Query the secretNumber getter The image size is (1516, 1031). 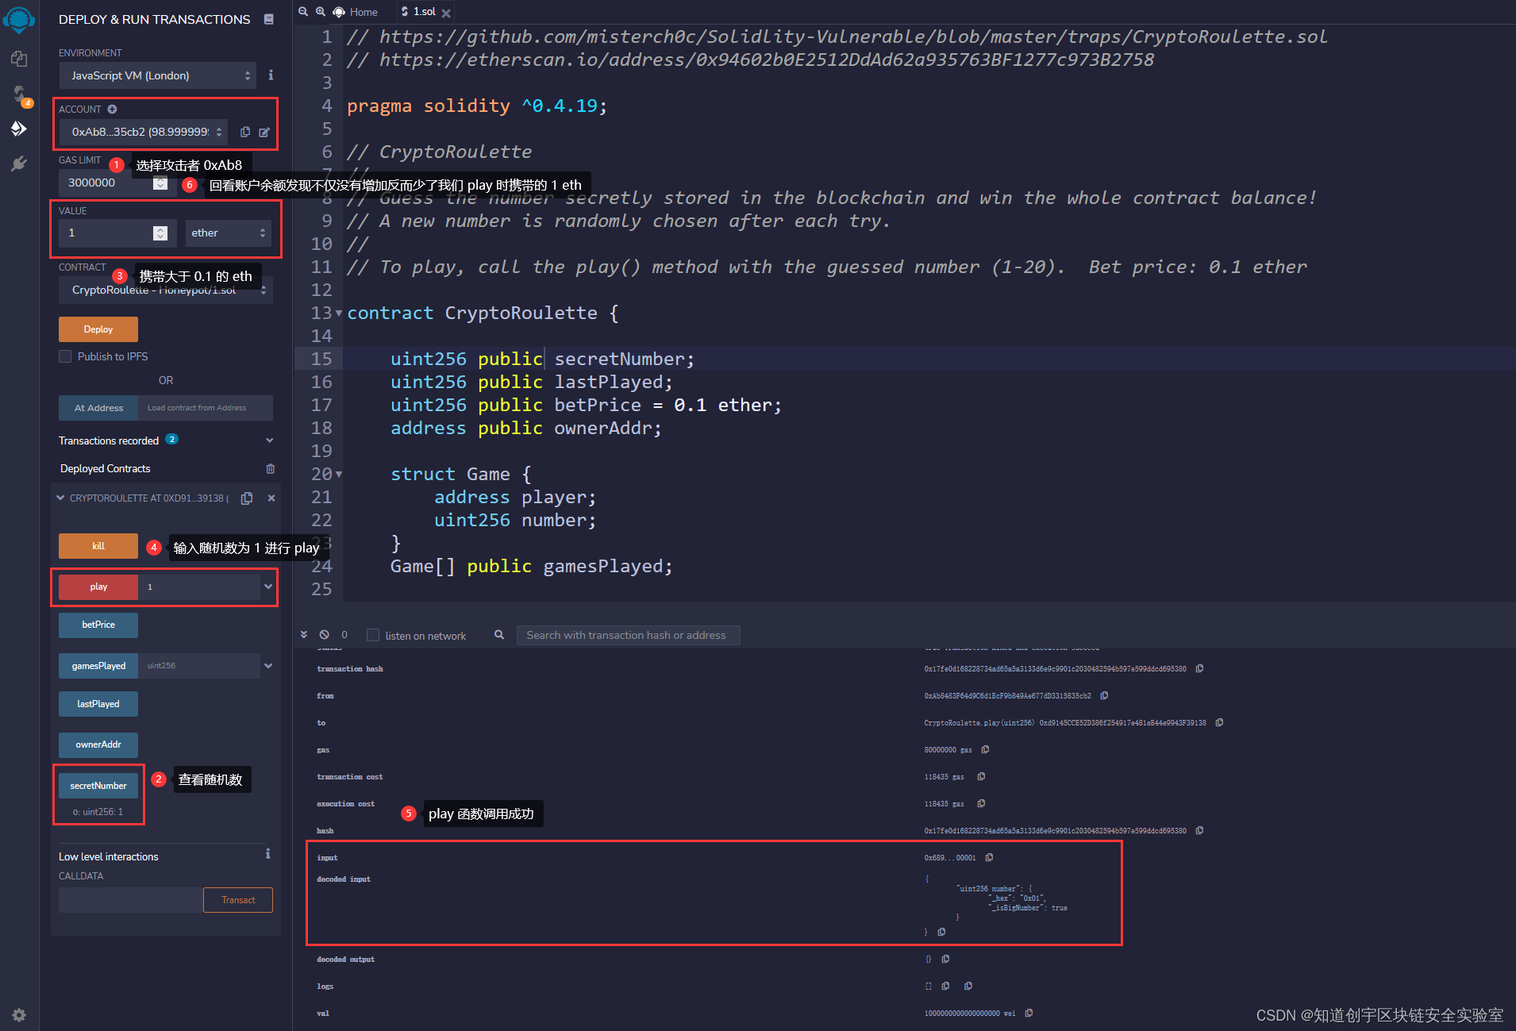click(x=98, y=786)
